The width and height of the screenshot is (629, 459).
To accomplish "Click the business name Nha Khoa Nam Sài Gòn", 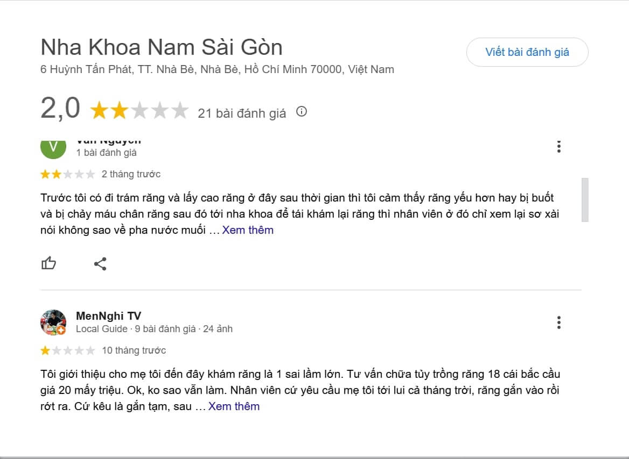I will pos(162,47).
